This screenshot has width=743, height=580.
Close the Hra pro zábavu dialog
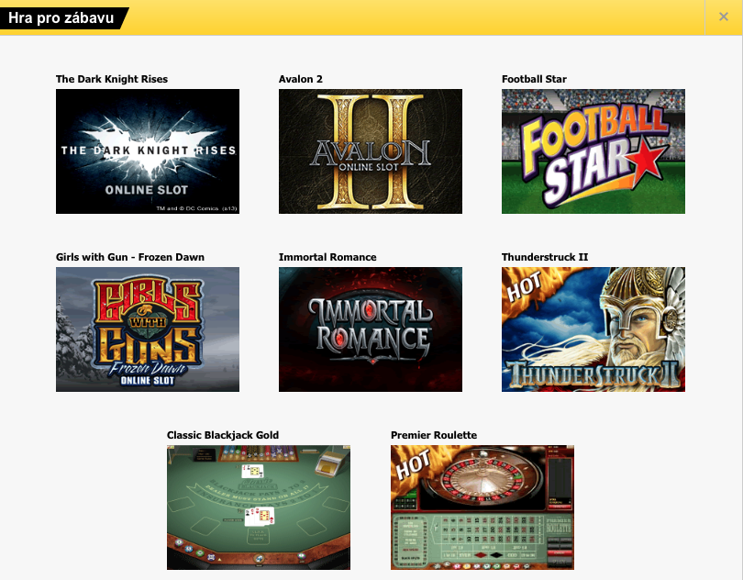[724, 17]
